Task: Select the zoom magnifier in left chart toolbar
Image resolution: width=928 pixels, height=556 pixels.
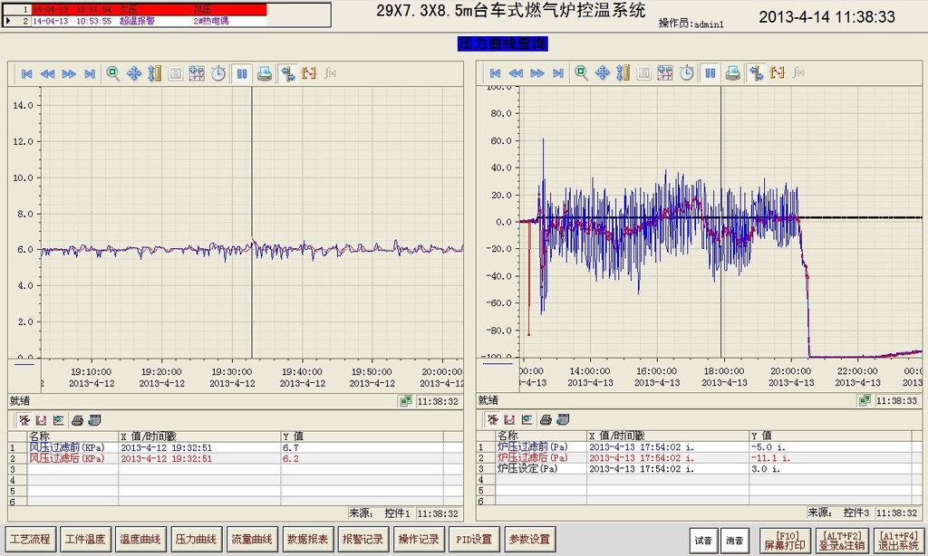Action: tap(112, 73)
